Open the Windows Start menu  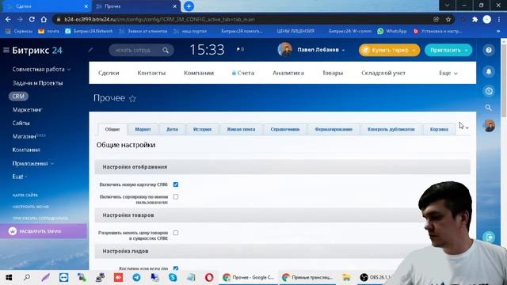[9, 277]
